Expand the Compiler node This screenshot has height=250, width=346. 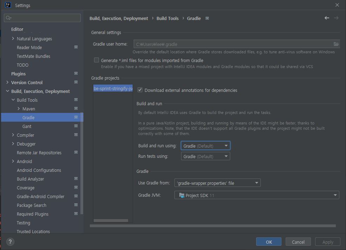tap(13, 135)
